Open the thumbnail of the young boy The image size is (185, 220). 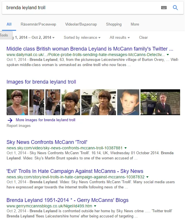pos(128,102)
